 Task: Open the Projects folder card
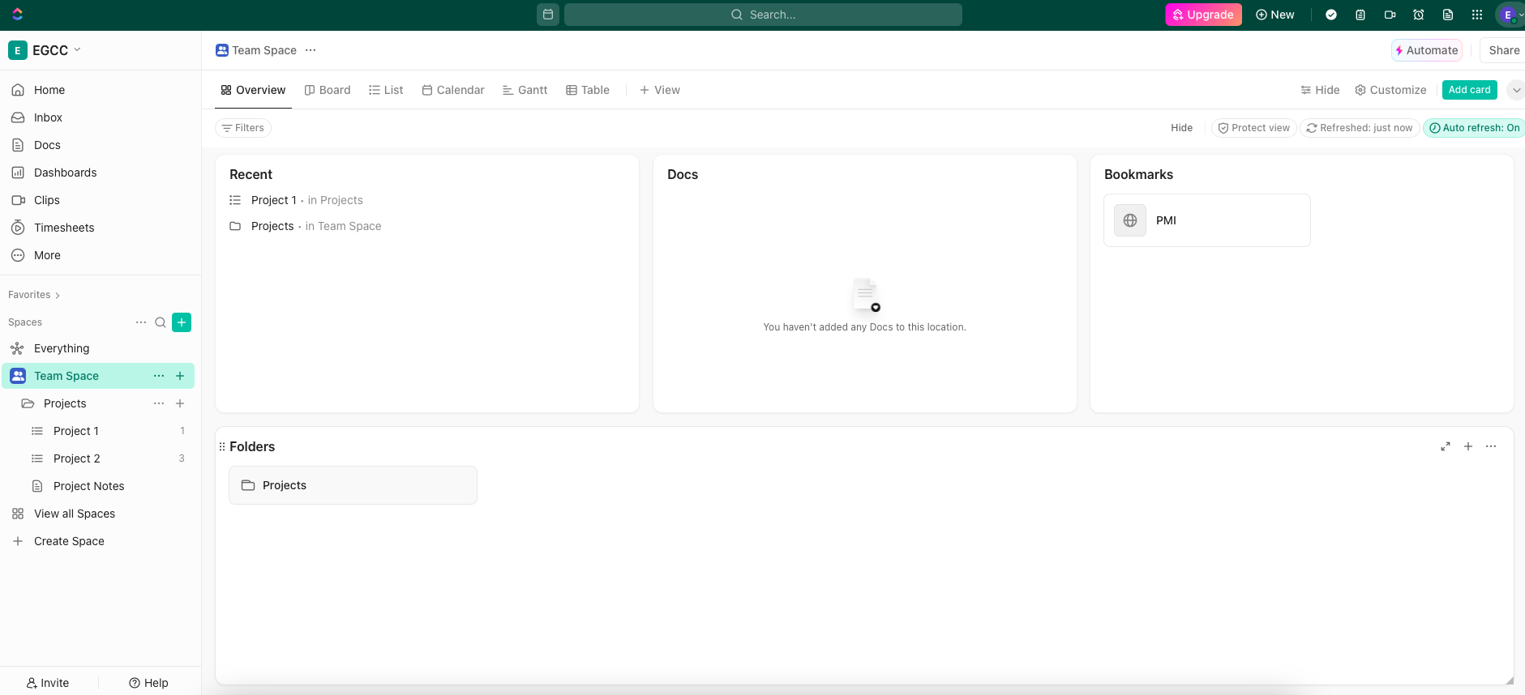353,485
